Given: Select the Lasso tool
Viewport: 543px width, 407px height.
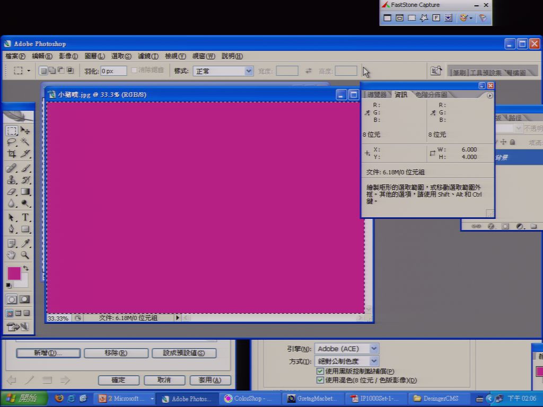Looking at the screenshot, I should (x=12, y=141).
